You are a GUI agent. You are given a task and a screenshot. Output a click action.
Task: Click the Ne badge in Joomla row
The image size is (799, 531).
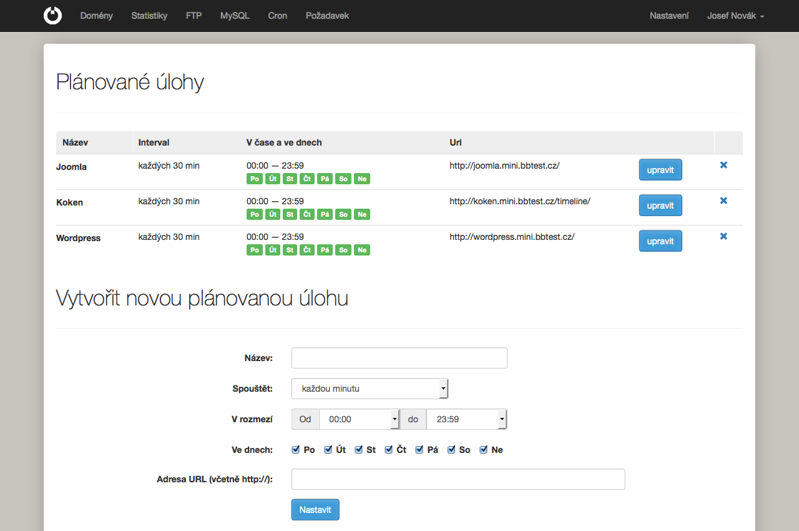point(362,179)
